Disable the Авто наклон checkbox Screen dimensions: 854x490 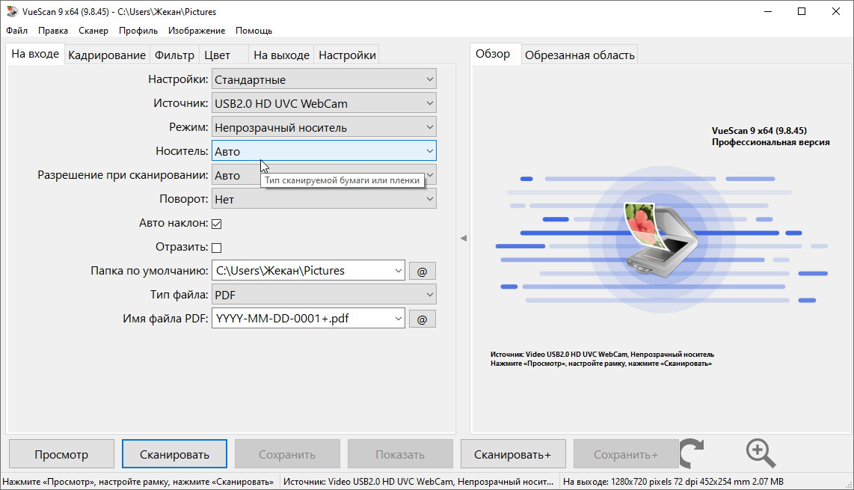click(217, 224)
